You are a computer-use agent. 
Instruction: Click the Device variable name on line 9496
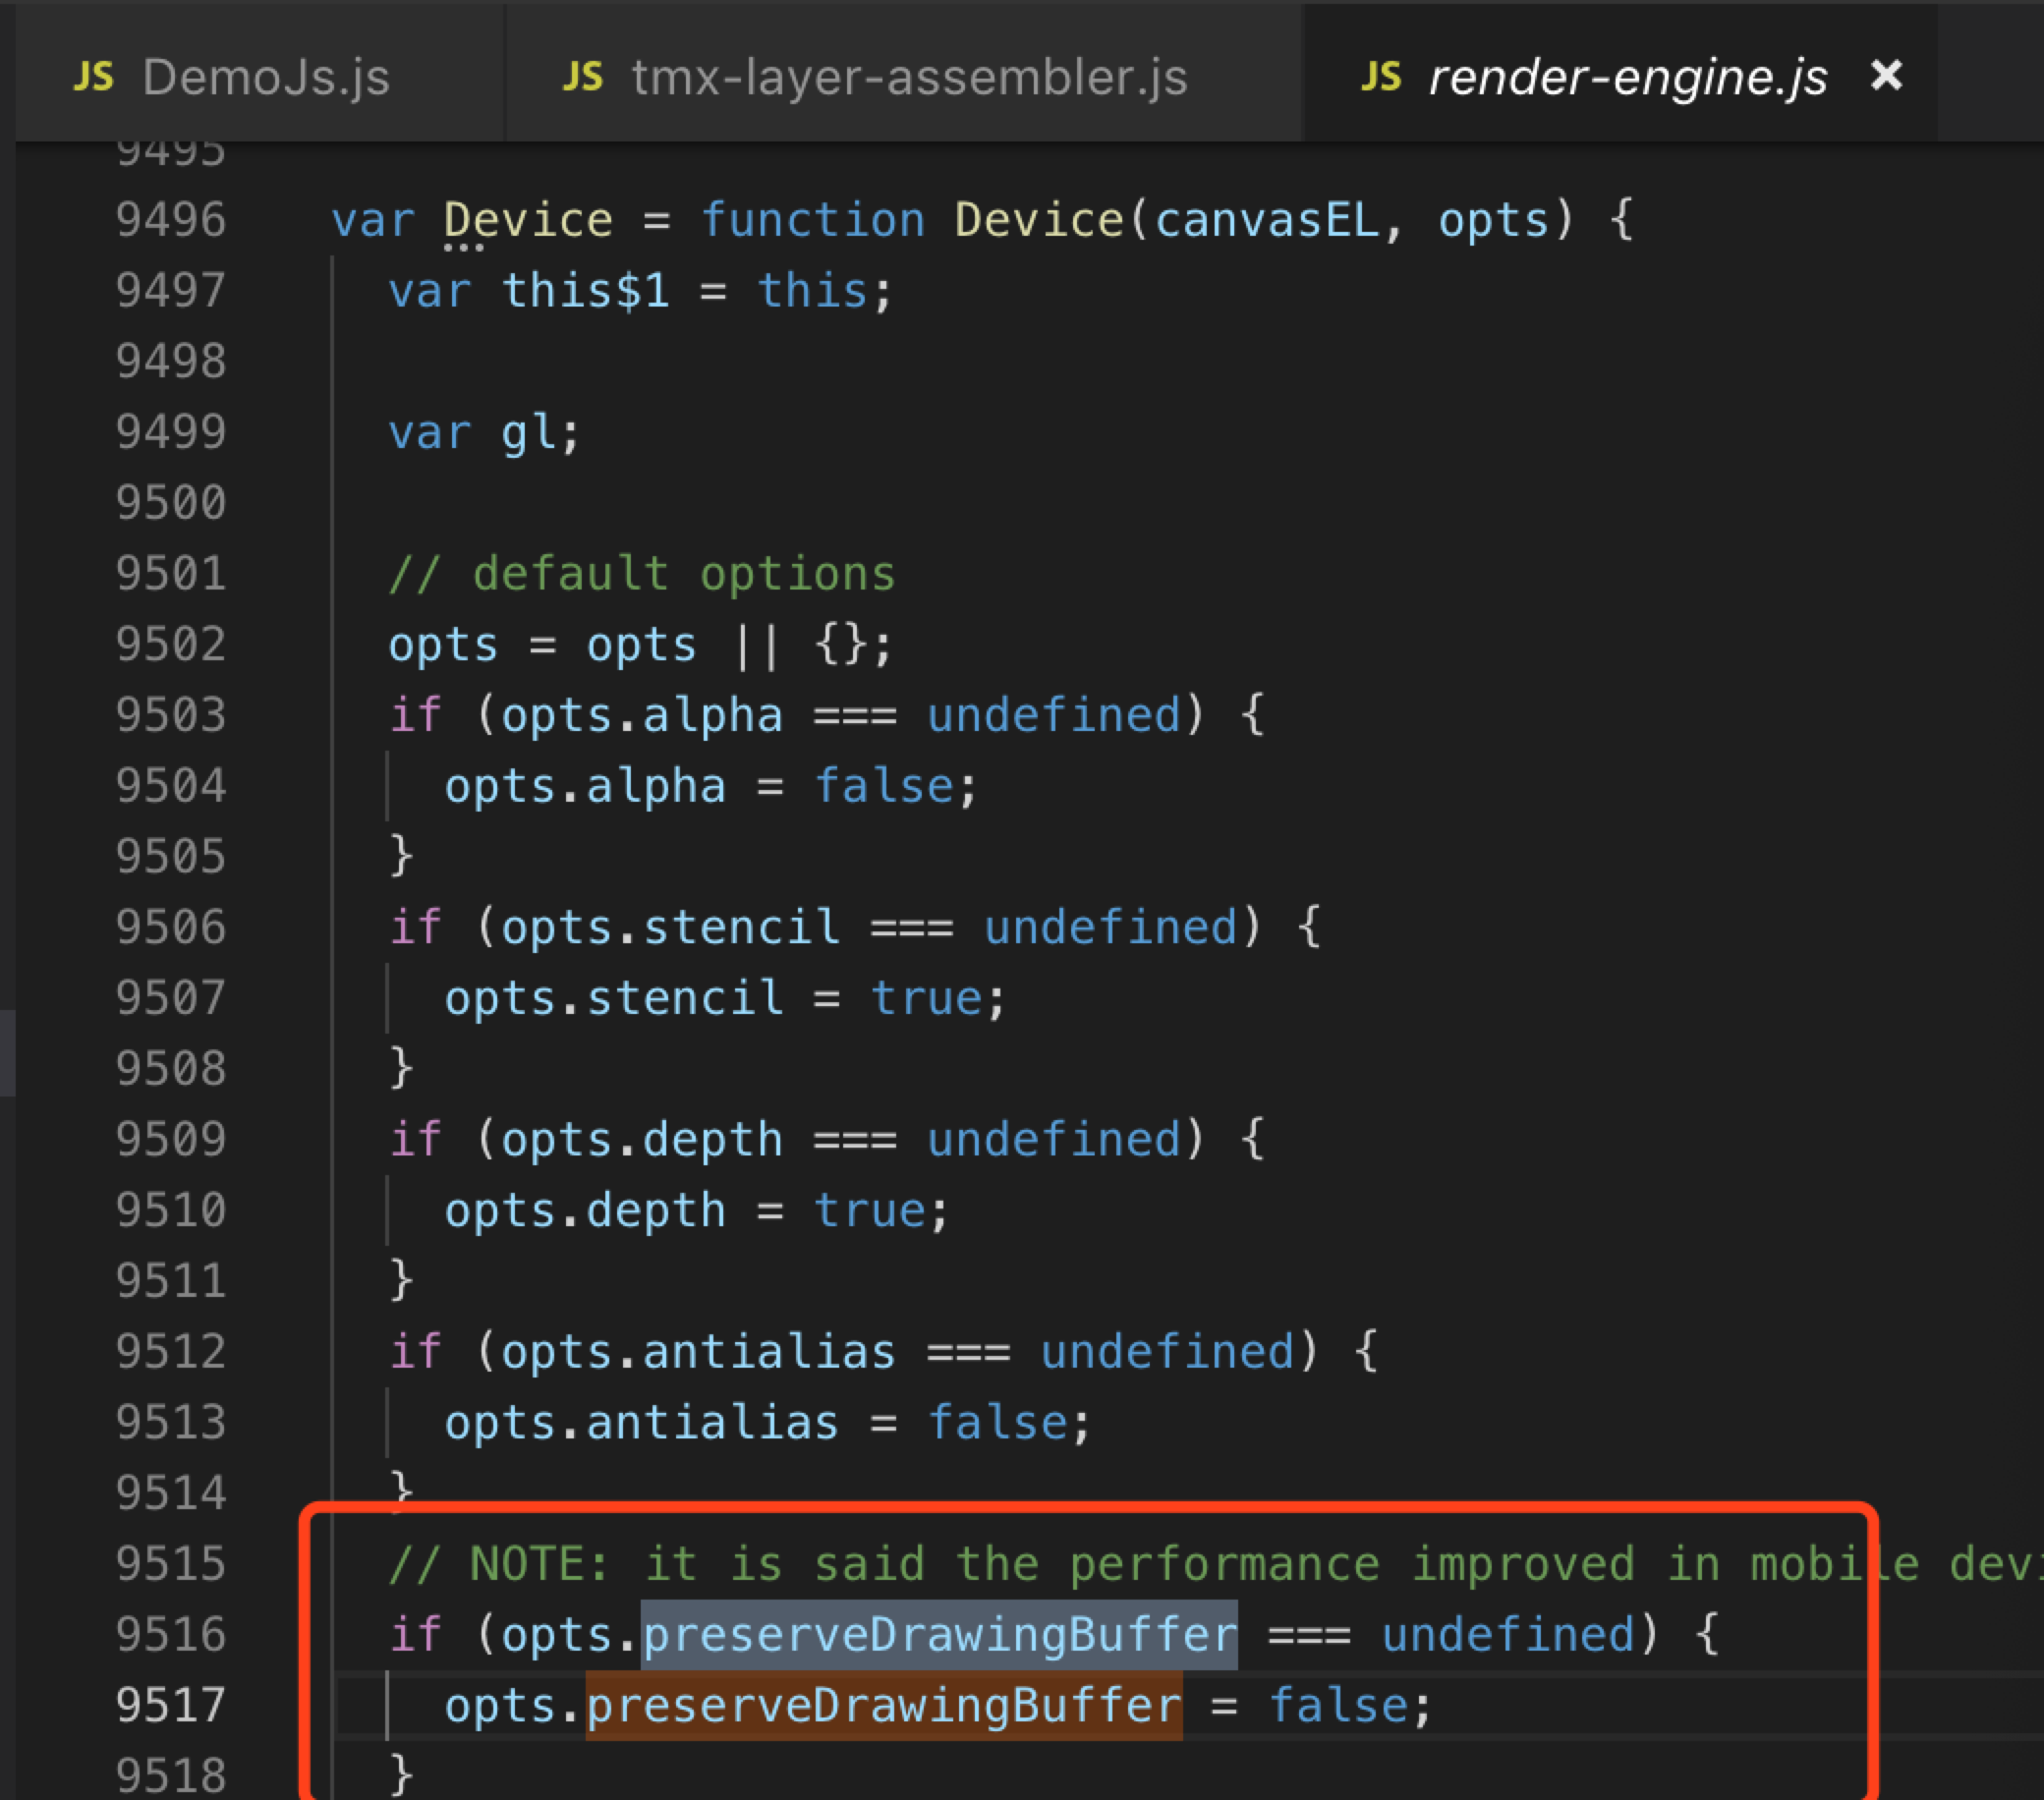pos(527,220)
